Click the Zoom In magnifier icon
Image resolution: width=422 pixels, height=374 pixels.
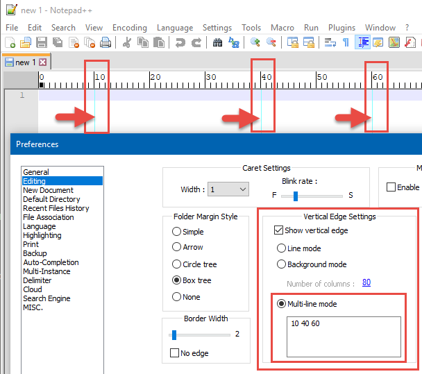(x=255, y=42)
